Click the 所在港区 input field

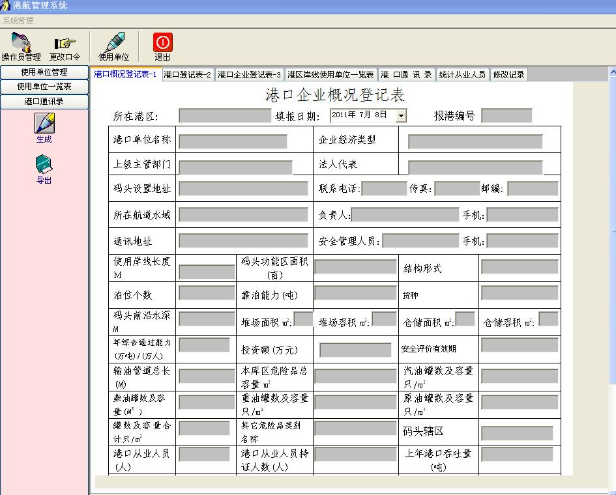225,116
